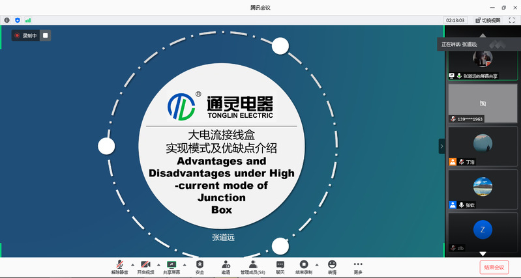
Task: Stop recording with the square stop button
Action: coord(45,36)
